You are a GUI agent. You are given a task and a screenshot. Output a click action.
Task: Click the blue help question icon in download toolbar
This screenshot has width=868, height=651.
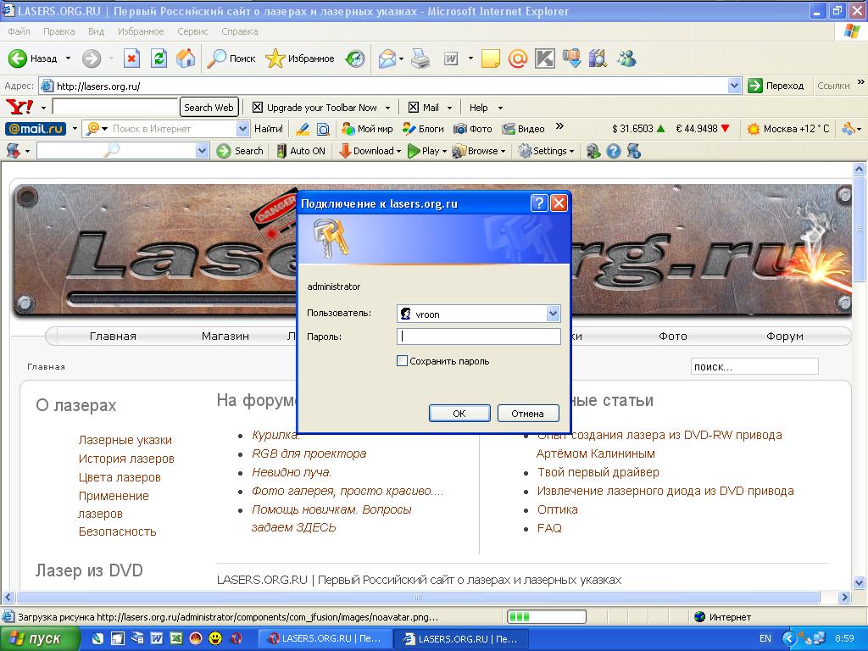pos(614,151)
